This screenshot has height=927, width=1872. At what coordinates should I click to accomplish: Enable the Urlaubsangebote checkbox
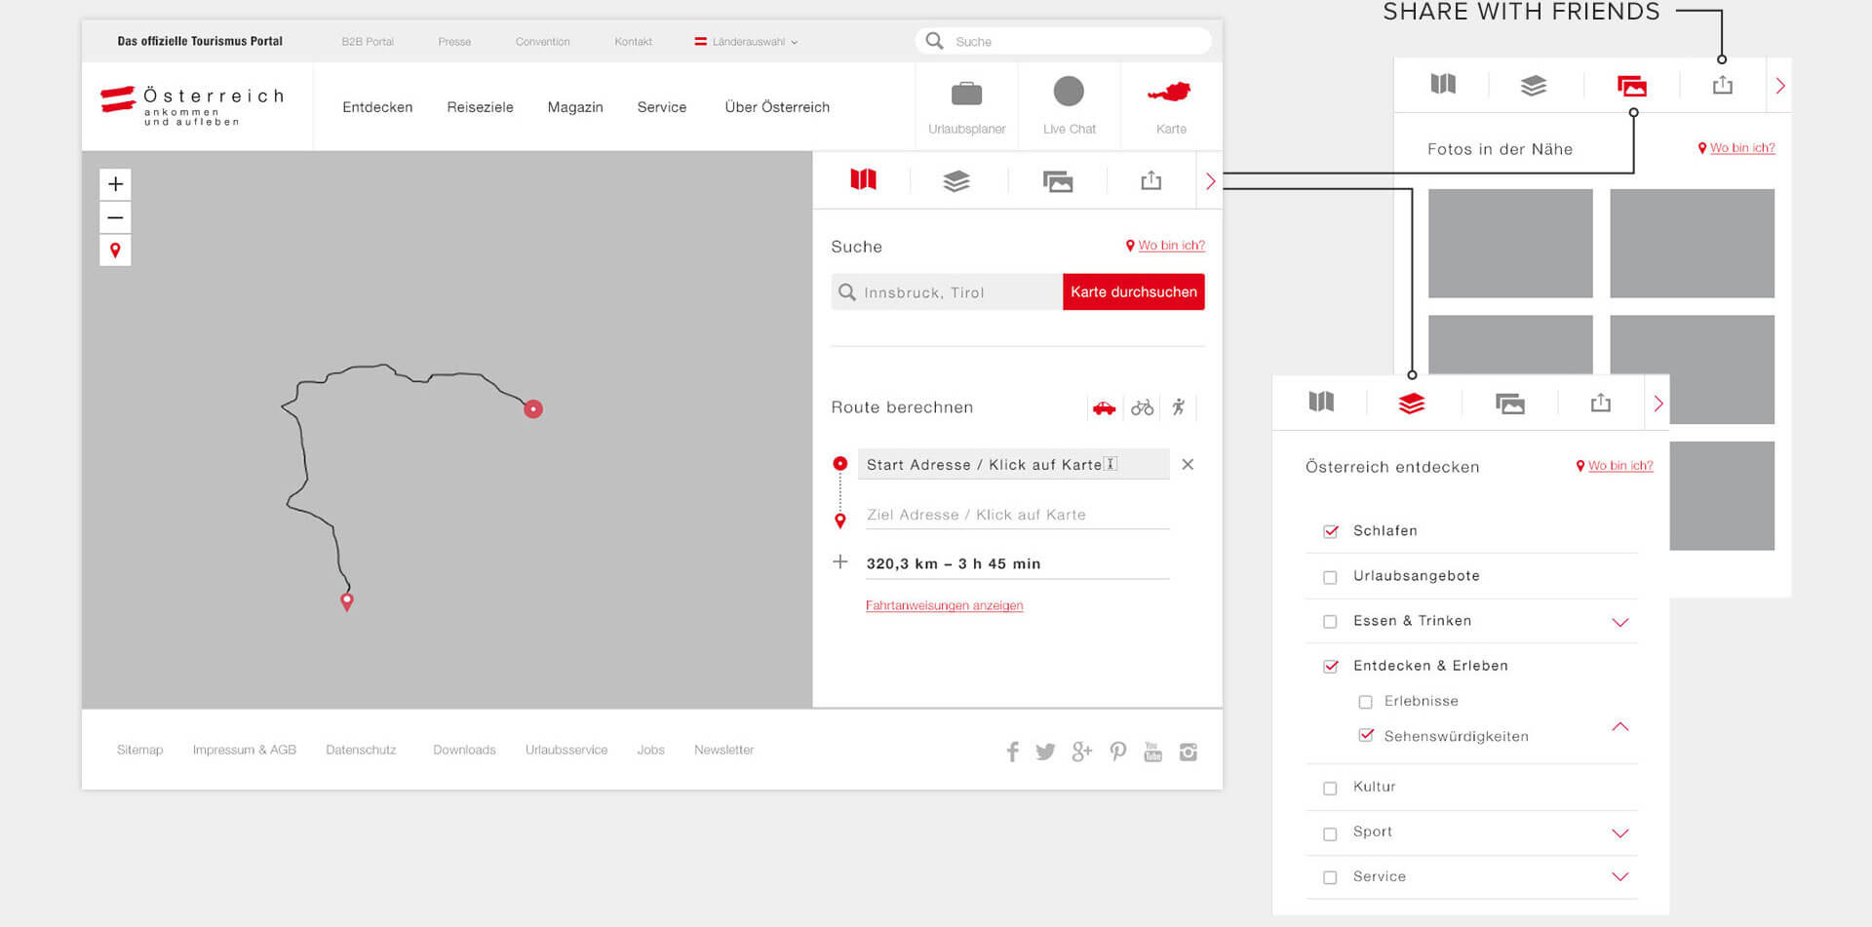pos(1330,577)
